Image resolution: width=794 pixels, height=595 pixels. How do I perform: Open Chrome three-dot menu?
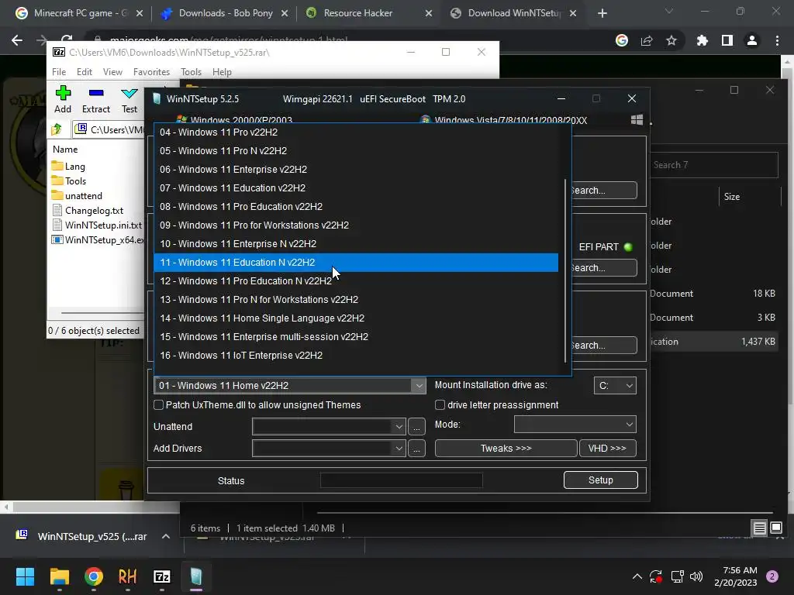777,40
